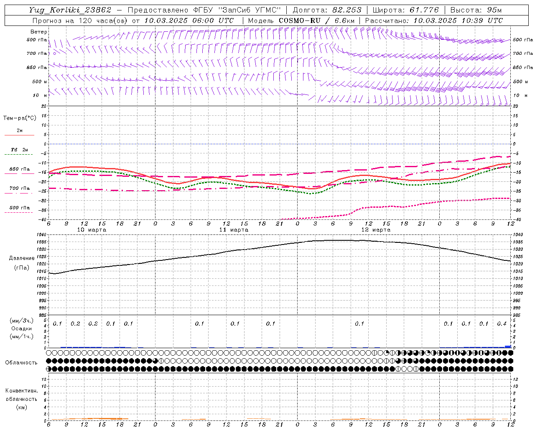Click the Ветер panel label

39,32
